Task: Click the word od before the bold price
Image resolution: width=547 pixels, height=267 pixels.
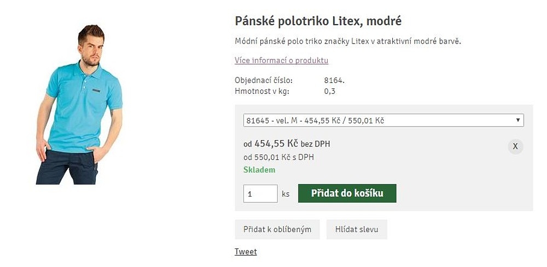Action: 247,145
